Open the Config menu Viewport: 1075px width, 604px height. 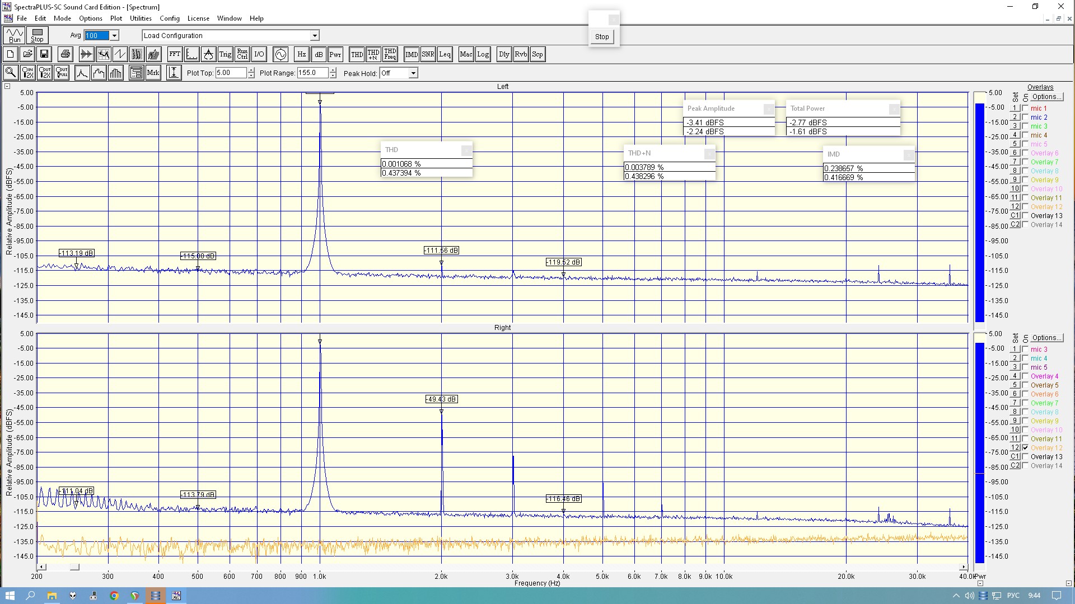(x=169, y=18)
